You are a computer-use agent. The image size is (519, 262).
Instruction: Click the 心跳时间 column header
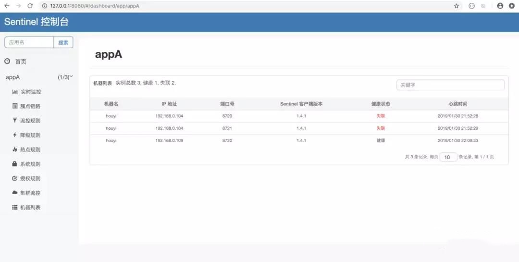pos(458,104)
